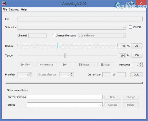This screenshot has height=121, width=148.
Task: Tick the Change the sound checkbox
Action: click(x=54, y=36)
